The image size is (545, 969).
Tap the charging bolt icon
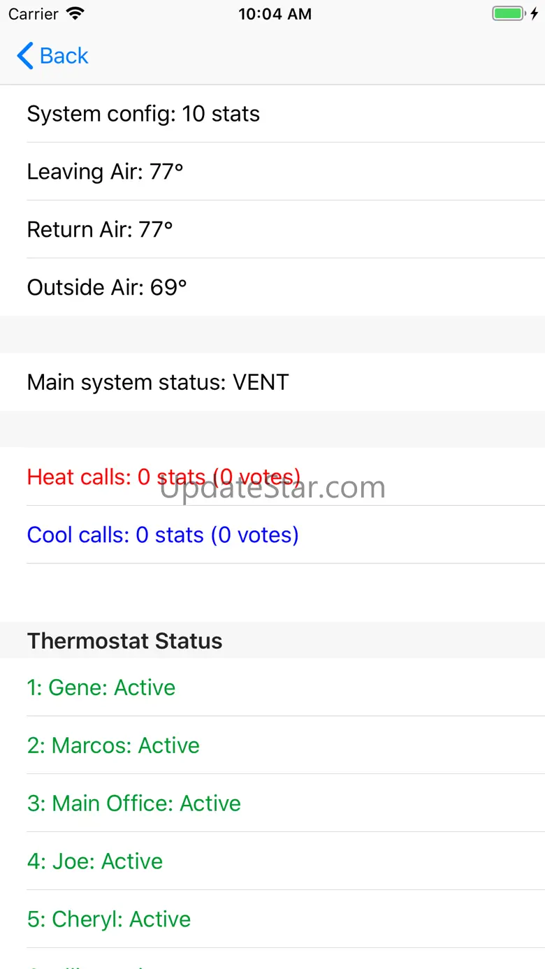(535, 14)
